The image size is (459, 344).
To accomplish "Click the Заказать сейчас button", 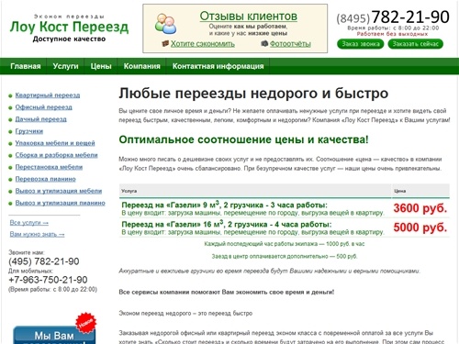I will click(x=416, y=44).
